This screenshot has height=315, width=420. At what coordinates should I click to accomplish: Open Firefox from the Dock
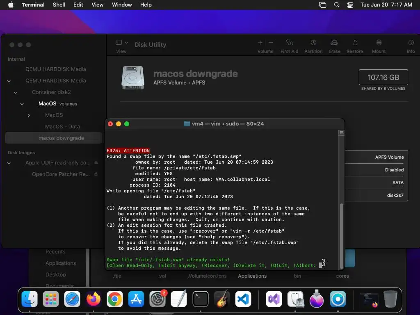93,299
